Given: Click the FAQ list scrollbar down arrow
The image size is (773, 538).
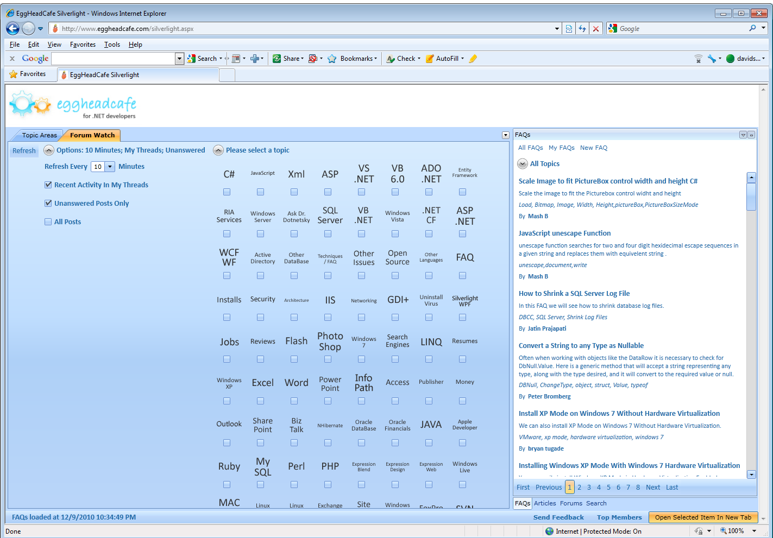Looking at the screenshot, I should point(751,474).
